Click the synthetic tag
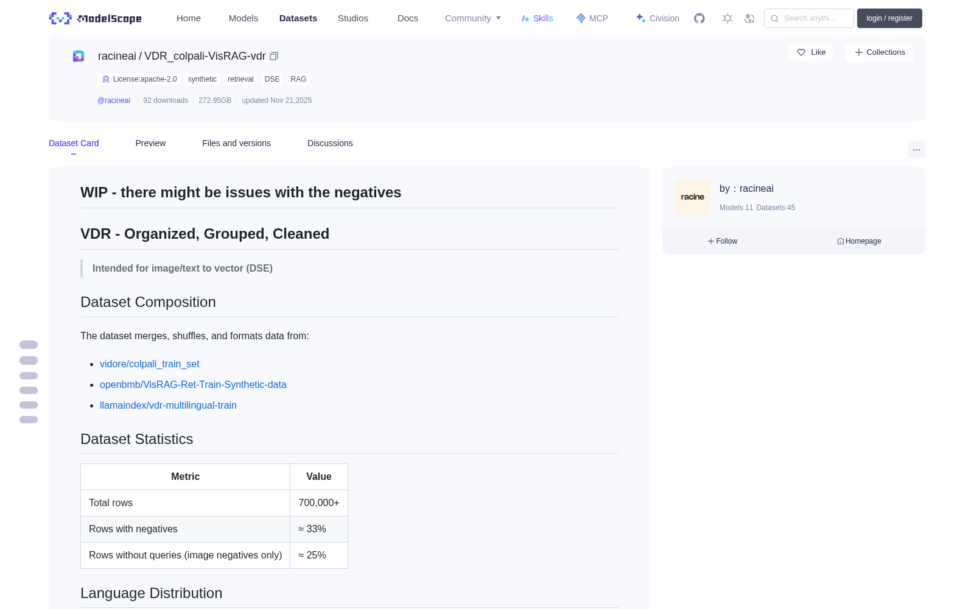Viewport: 974px width, 609px height. point(202,79)
